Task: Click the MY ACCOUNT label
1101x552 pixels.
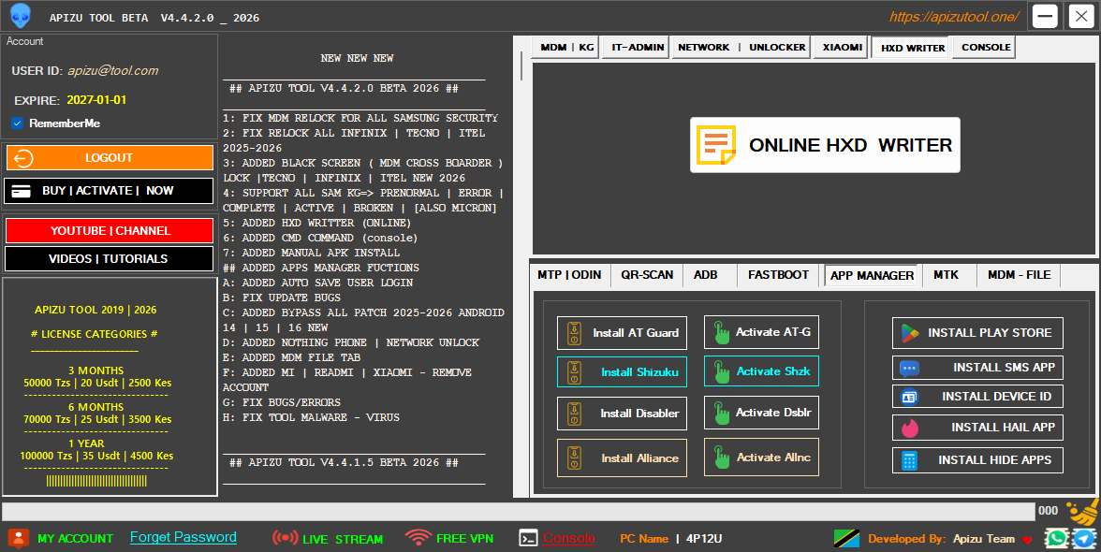Action: pos(75,539)
